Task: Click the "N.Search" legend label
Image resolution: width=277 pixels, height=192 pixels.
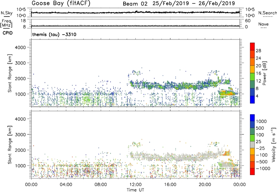Action: coord(268,13)
